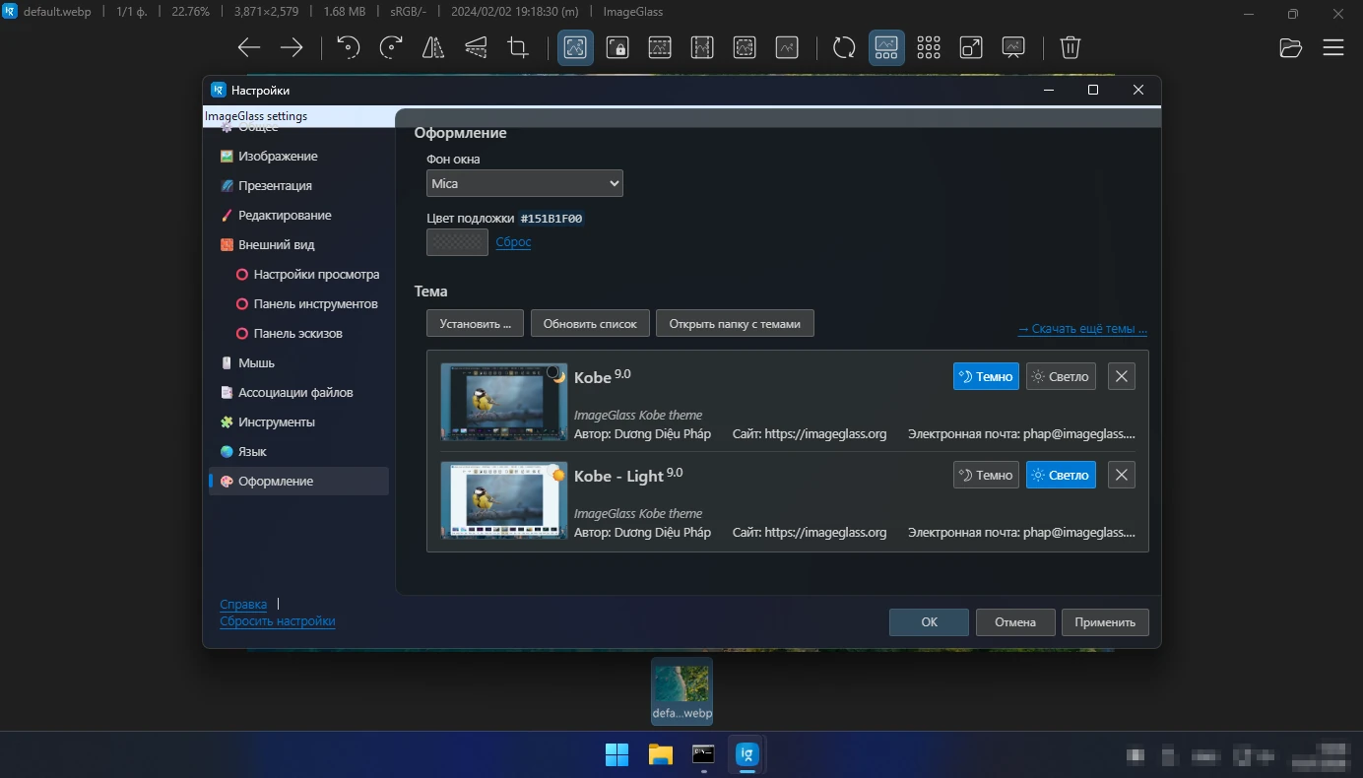
Task: Open a file with the folder icon
Action: click(x=1291, y=47)
